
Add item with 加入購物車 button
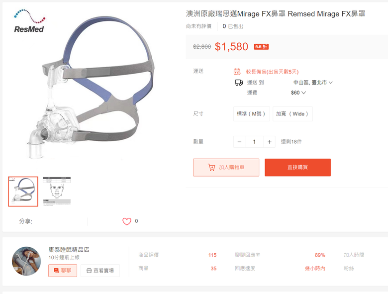tap(226, 168)
